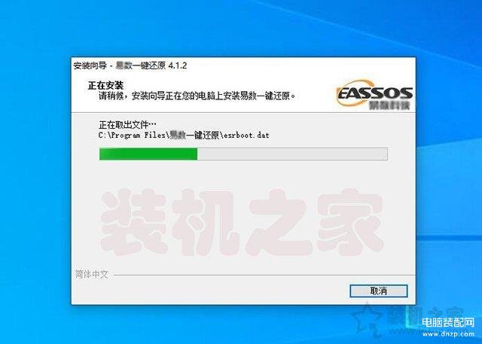
Task: Click the separator line beside 简体中文
Action: (x=264, y=275)
